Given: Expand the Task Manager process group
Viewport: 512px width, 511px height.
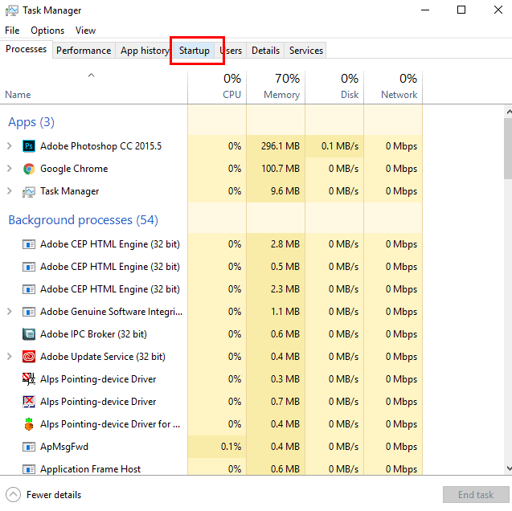Looking at the screenshot, I should 10,191.
